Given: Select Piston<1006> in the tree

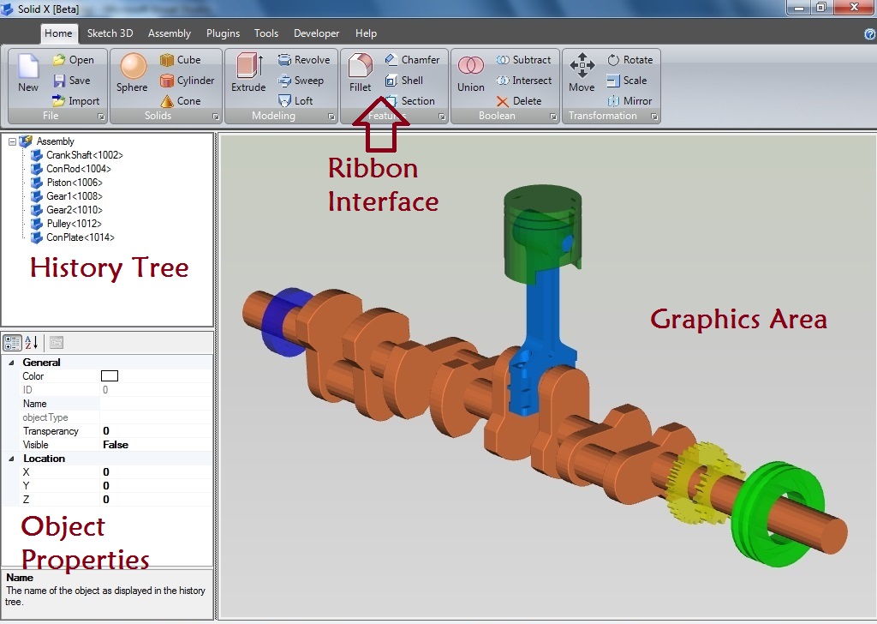Looking at the screenshot, I should pyautogui.click(x=75, y=183).
